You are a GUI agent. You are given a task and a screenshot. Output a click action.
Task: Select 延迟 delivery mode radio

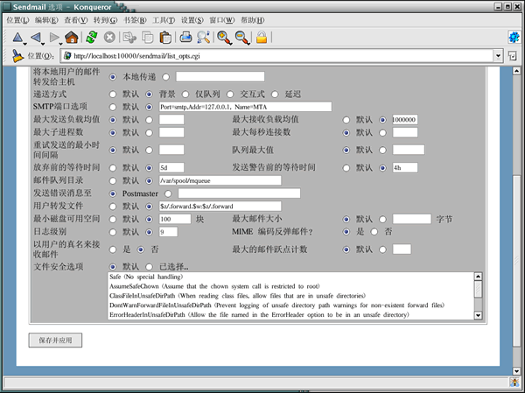pyautogui.click(x=275, y=95)
